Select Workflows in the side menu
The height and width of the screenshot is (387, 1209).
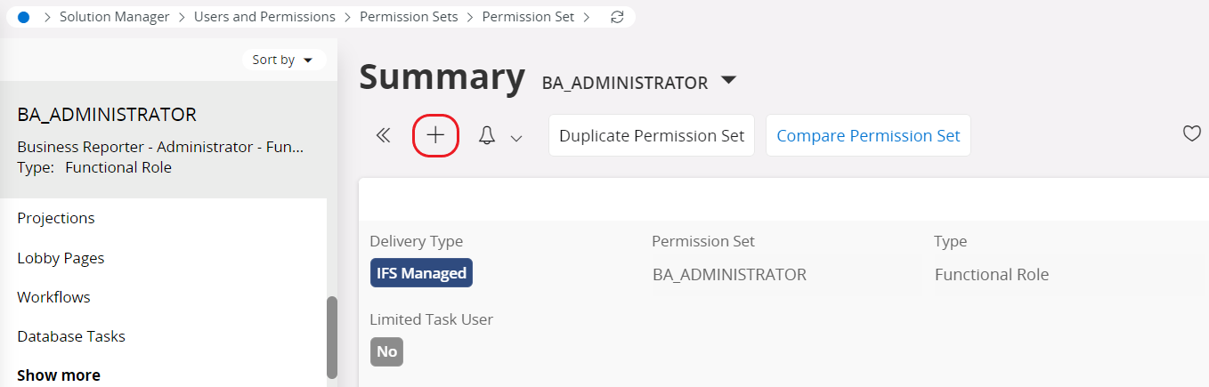tap(53, 297)
